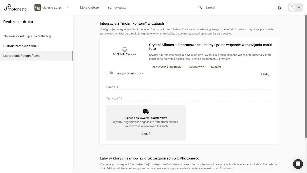Click the Photonesto logo
This screenshot has width=307, height=173.
[15, 7]
